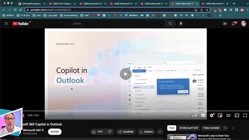This screenshot has width=249, height=140.
Task: Open the Chrome three-dot menu
Action: pos(247,10)
